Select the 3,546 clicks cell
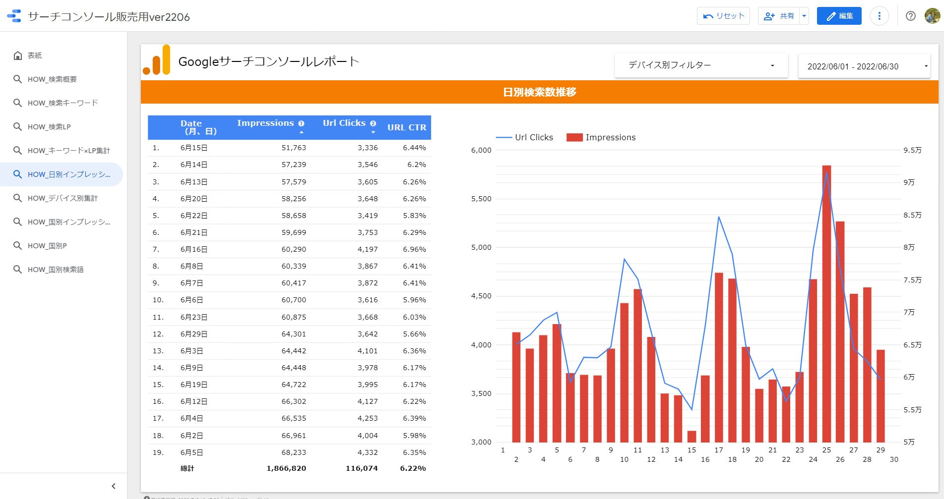The width and height of the screenshot is (944, 499). tap(368, 165)
